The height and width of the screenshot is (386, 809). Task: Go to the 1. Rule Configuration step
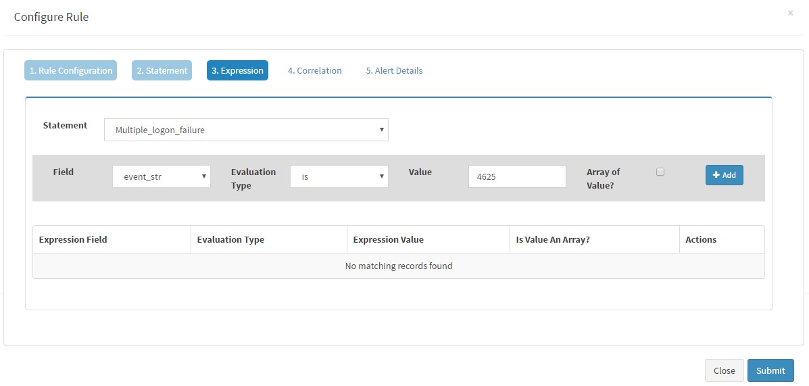[x=71, y=71]
